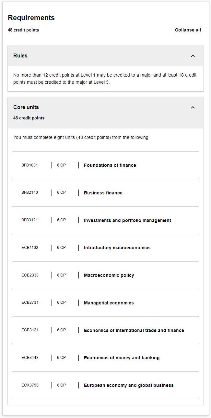Click the Core units section title
This screenshot has height=418, width=211.
26,107
